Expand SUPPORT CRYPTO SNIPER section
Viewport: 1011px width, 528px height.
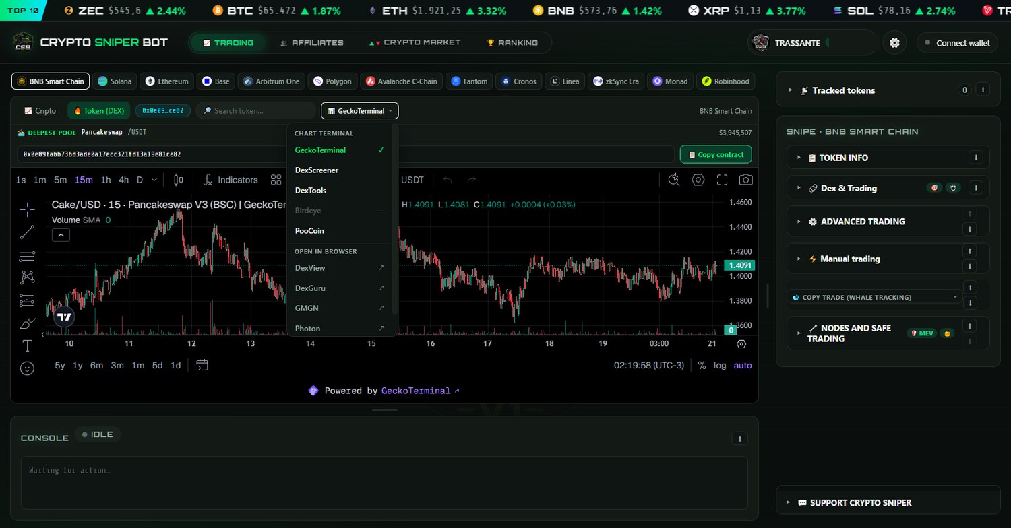click(789, 502)
